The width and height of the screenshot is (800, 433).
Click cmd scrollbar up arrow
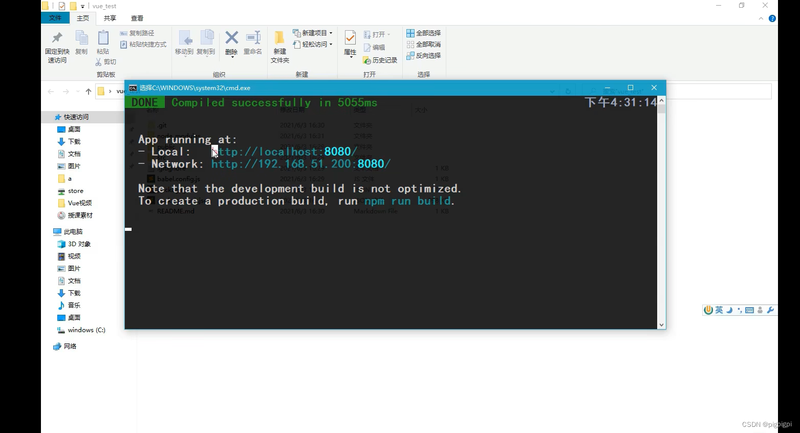point(661,100)
